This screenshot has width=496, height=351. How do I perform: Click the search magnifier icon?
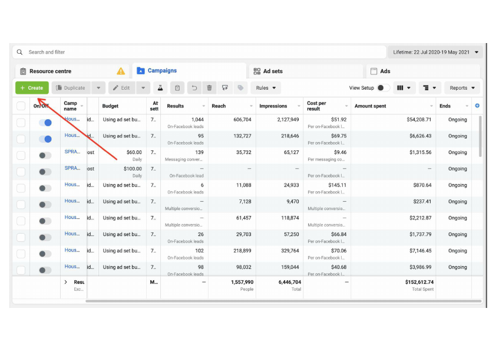tap(19, 52)
